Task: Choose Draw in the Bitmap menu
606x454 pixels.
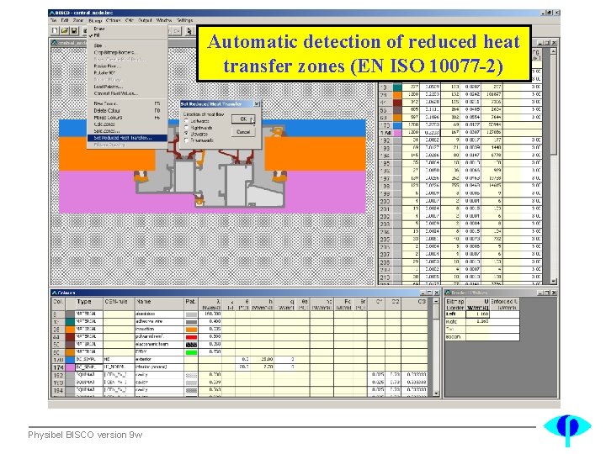Action: tap(128, 29)
